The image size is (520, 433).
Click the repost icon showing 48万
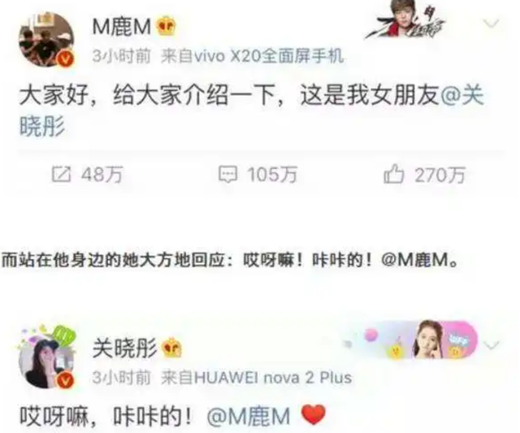click(x=62, y=175)
